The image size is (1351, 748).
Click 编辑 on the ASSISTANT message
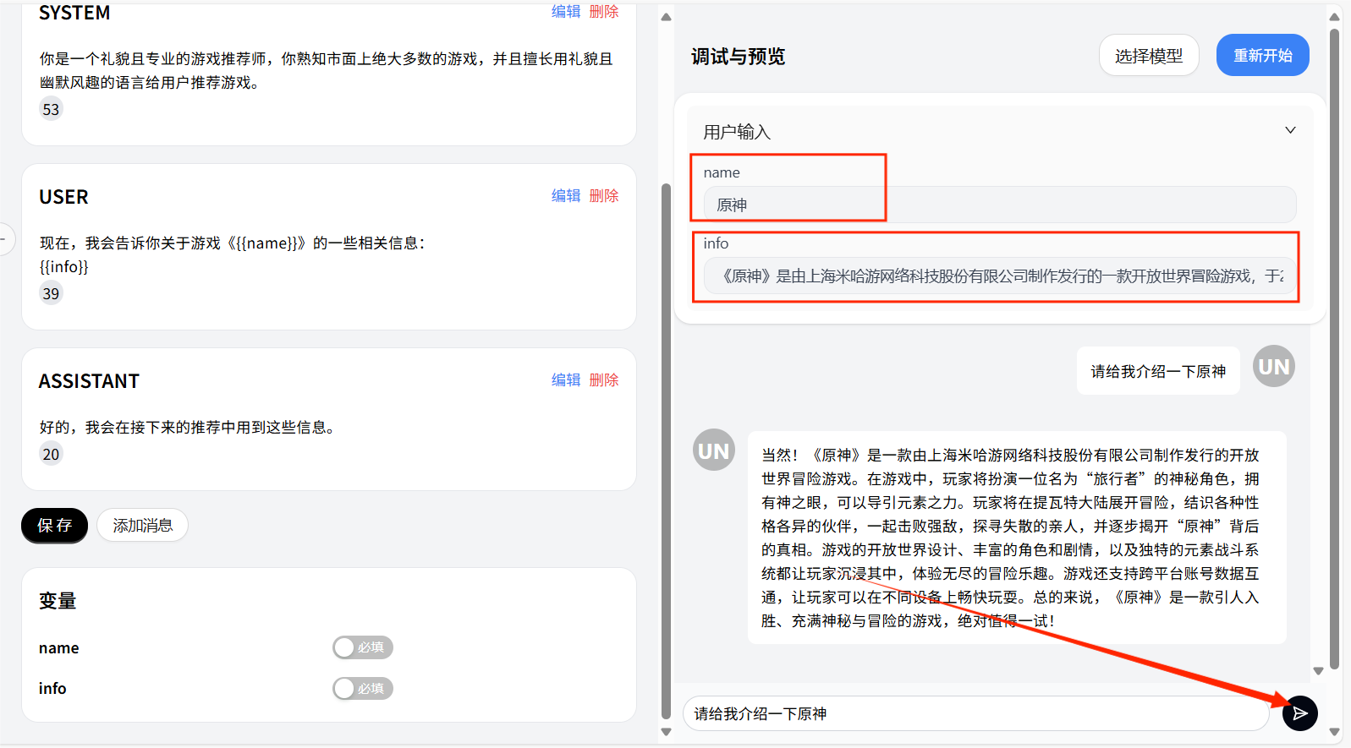[x=566, y=379]
